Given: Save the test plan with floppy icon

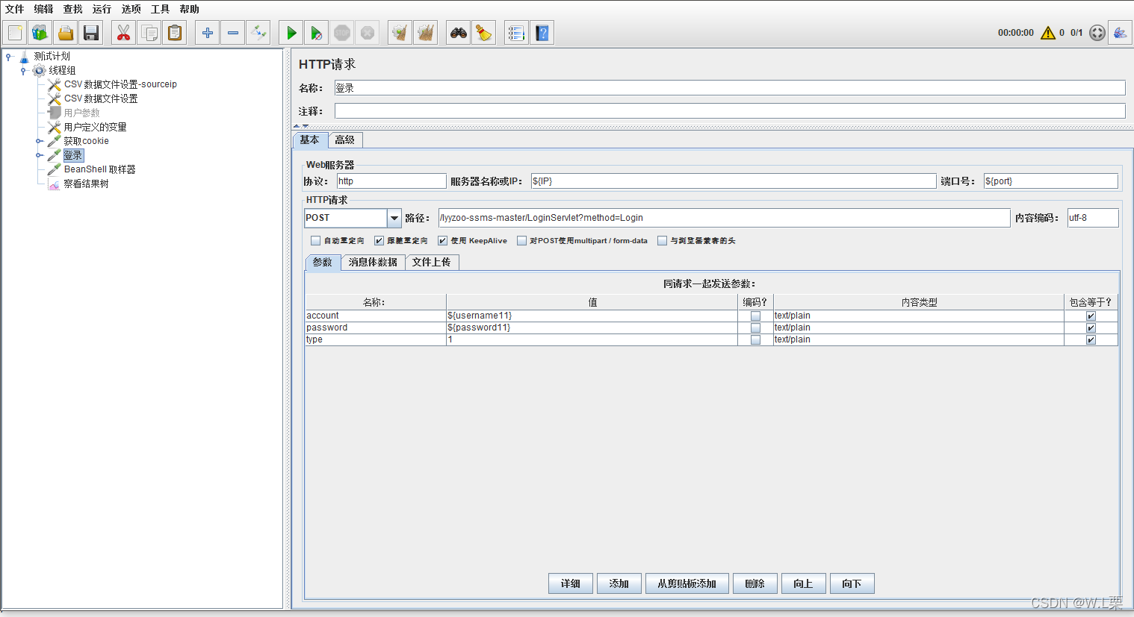Looking at the screenshot, I should (x=91, y=33).
